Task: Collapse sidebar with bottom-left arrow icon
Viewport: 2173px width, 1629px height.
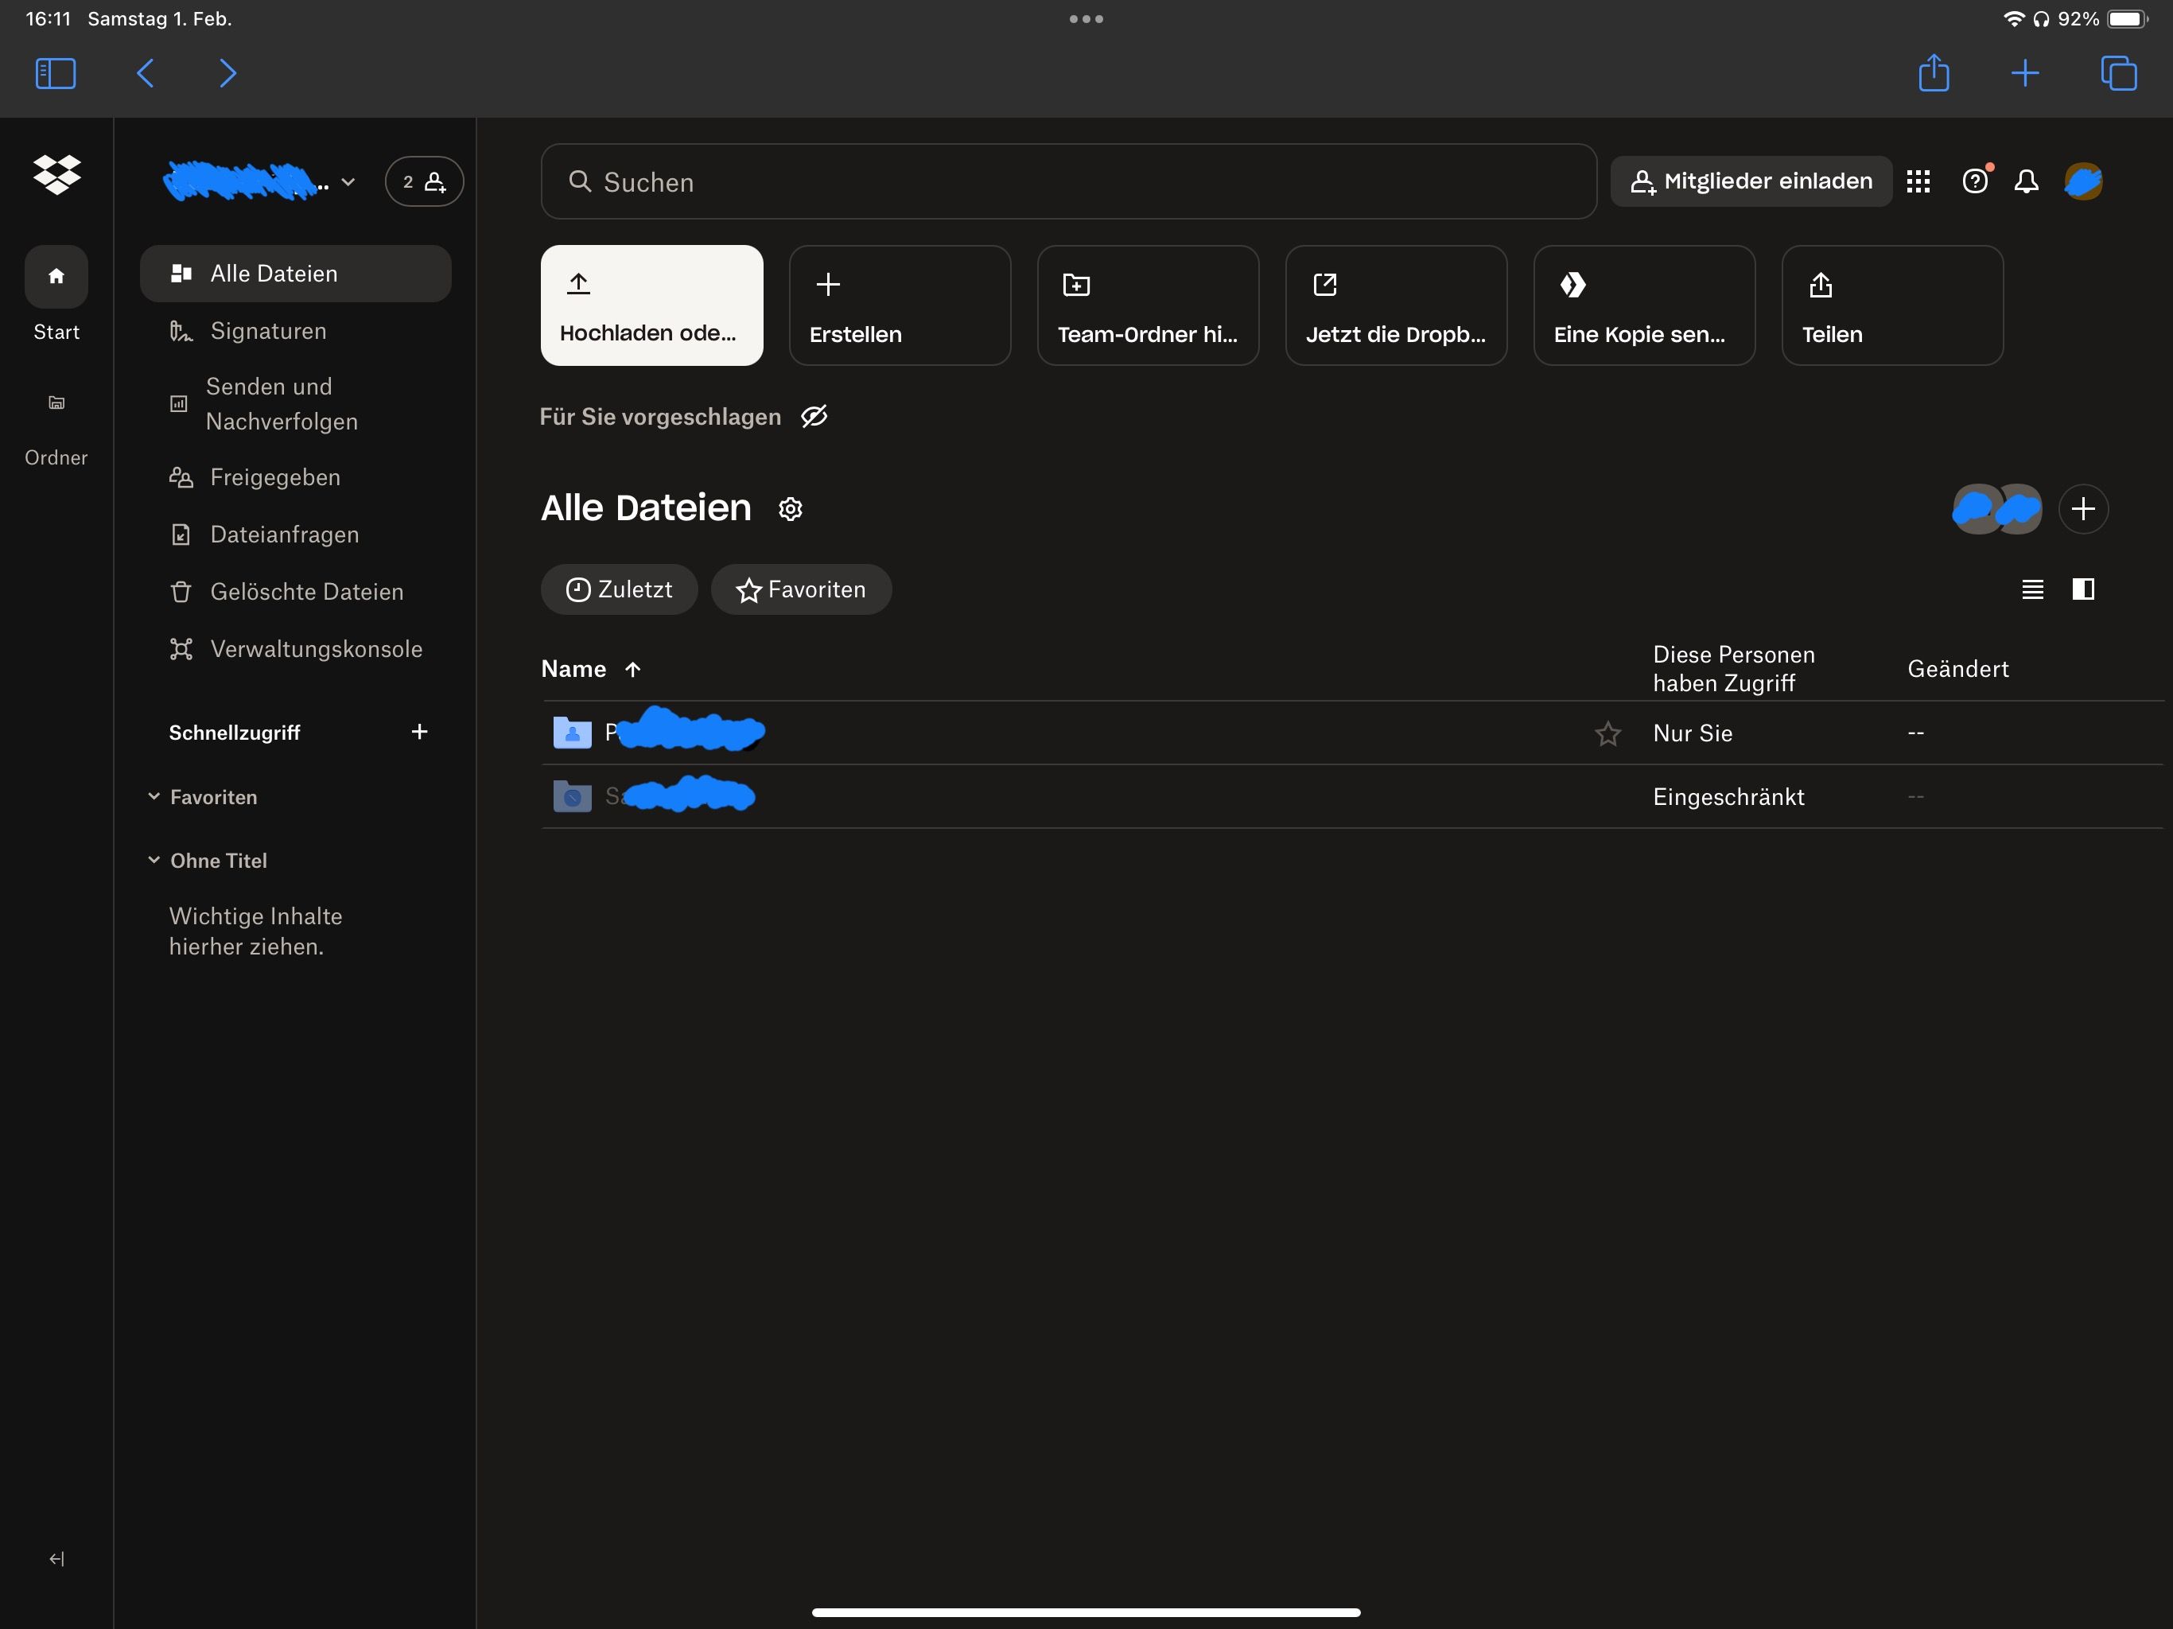Action: (x=56, y=1559)
